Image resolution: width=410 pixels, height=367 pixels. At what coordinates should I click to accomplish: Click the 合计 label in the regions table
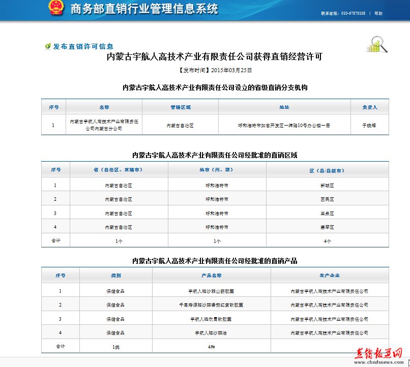(55, 240)
